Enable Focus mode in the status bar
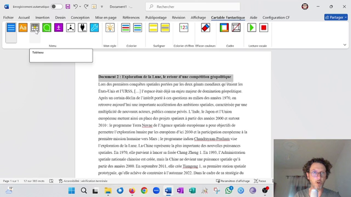Viewport: 351px width, 197px height. point(260,181)
